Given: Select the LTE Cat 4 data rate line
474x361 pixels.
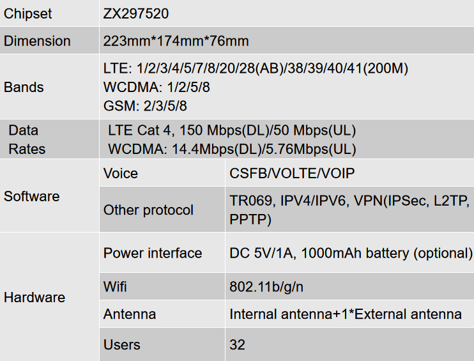Looking at the screenshot, I should (232, 130).
